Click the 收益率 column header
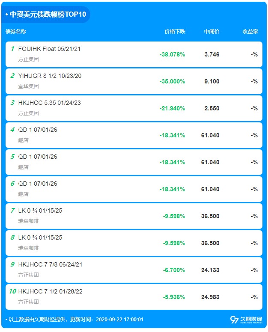268x332 pixels. [x=250, y=32]
